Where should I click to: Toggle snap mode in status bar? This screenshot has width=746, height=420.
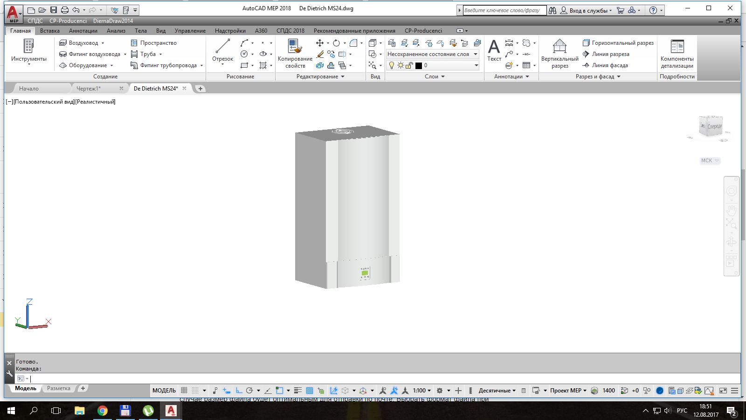pyautogui.click(x=195, y=391)
